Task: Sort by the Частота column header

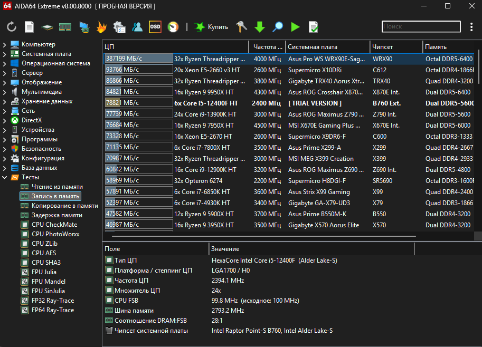Action: [266, 46]
